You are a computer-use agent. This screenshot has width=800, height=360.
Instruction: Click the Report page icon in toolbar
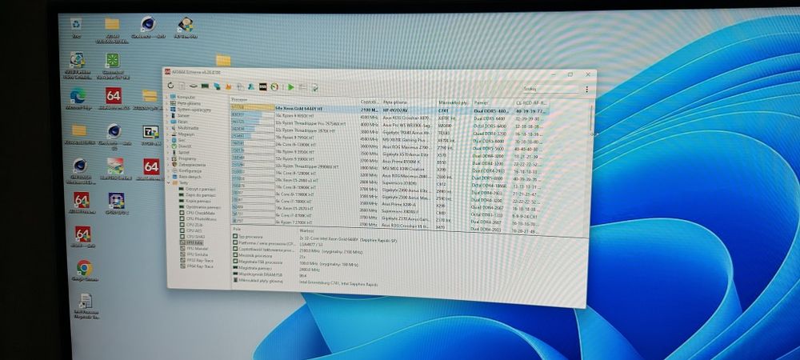[x=182, y=86]
